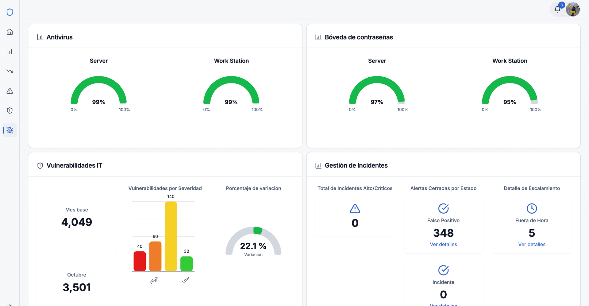This screenshot has width=589, height=306.
Task: Select the downward trend icon in the sidebar
Action: (10, 71)
